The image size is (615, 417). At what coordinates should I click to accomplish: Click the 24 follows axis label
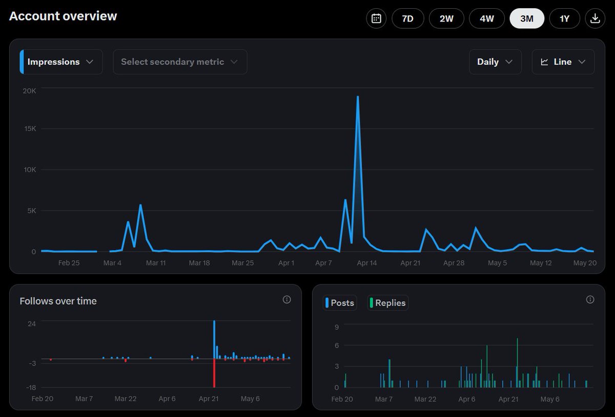pyautogui.click(x=32, y=324)
